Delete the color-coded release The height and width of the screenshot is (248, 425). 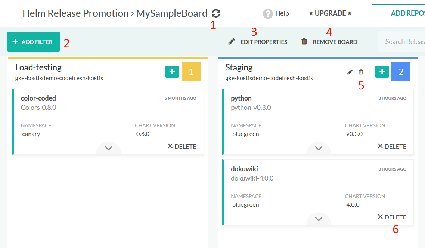click(182, 146)
